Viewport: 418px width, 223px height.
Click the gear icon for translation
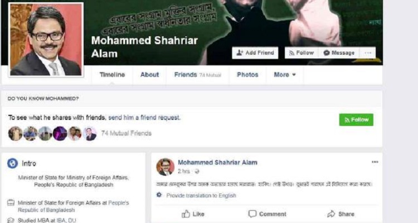pos(159,195)
